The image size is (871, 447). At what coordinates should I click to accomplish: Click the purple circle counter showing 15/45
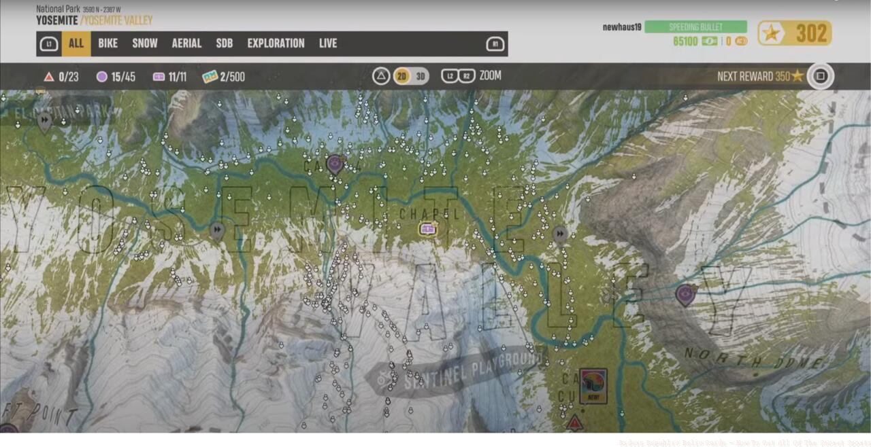(x=116, y=77)
